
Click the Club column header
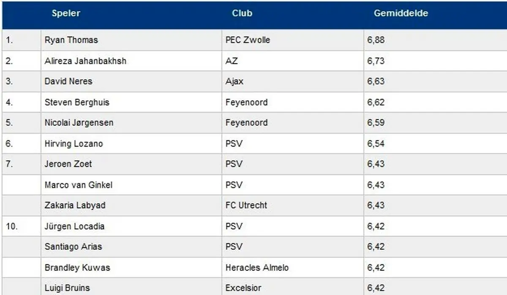pos(242,13)
